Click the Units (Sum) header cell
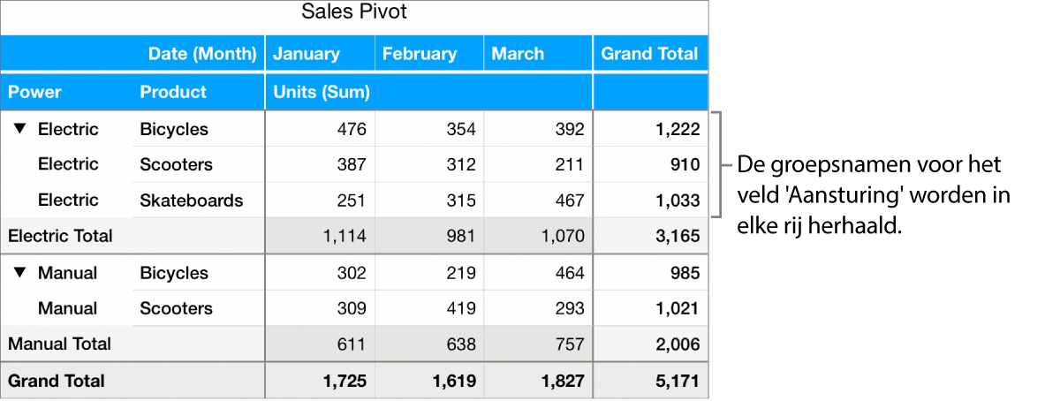The width and height of the screenshot is (1045, 401). (321, 92)
